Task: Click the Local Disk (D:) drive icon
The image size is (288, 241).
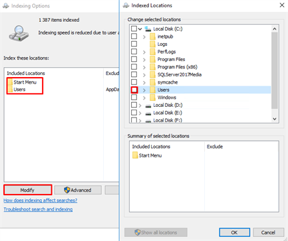Action: point(148,106)
